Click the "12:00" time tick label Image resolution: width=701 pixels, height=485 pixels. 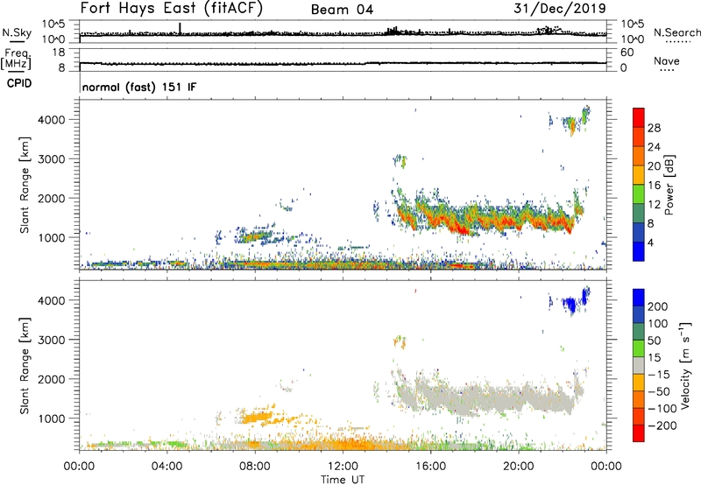point(343,467)
